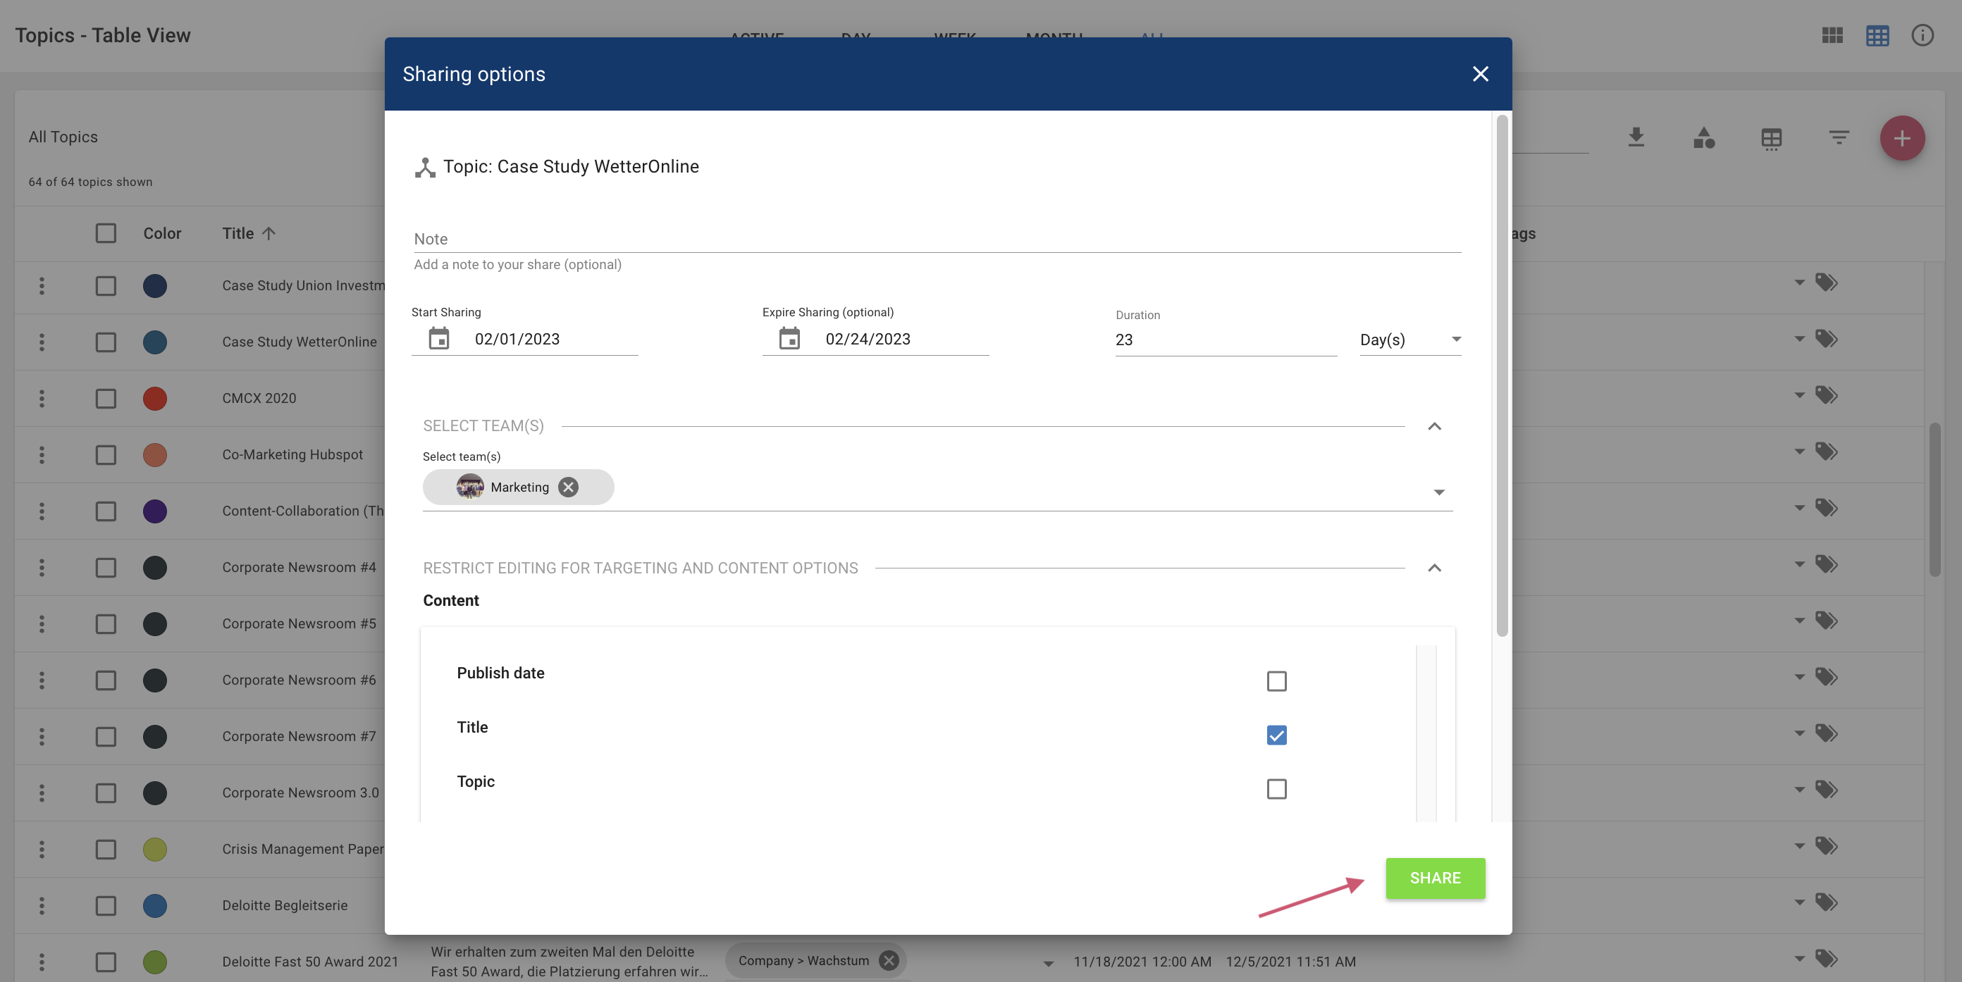Toggle Publish date restriction checkbox
1962x982 pixels.
pyautogui.click(x=1276, y=680)
